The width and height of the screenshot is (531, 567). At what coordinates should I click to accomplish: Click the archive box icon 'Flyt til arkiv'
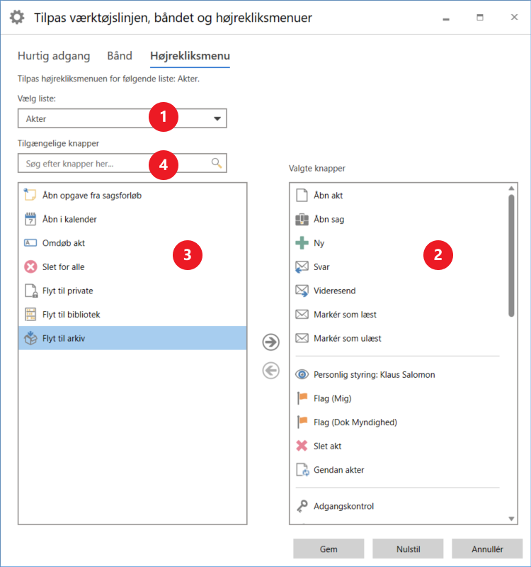pos(30,338)
